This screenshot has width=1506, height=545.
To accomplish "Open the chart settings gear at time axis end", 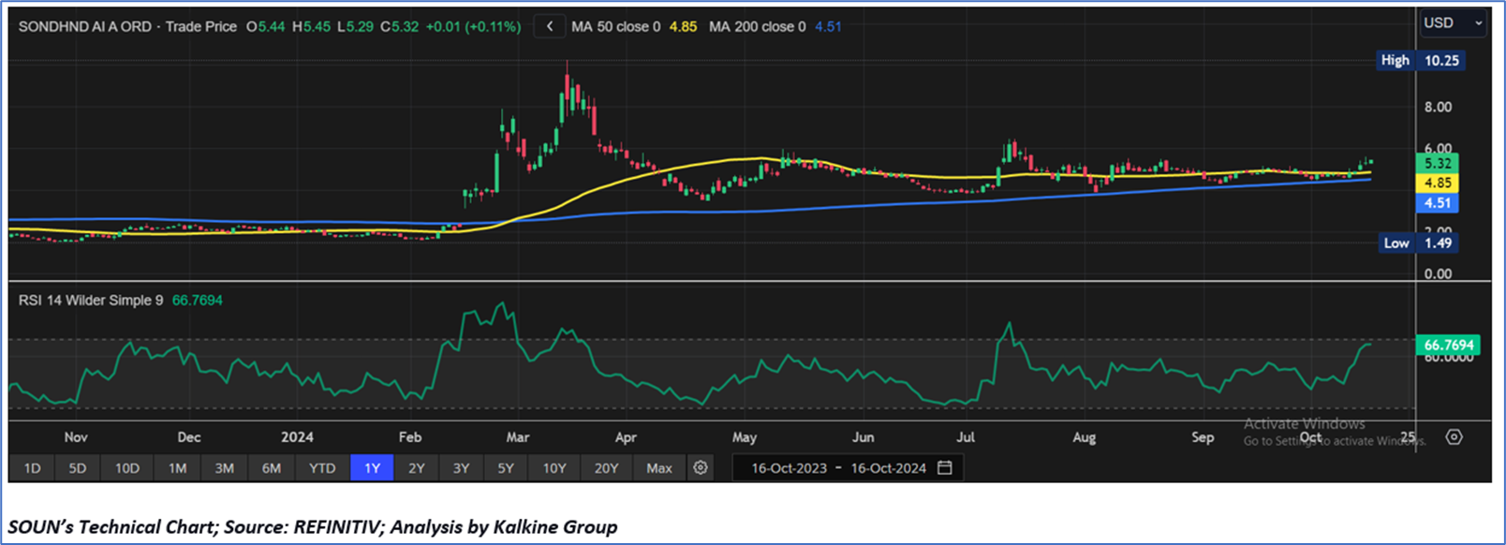I will [1454, 436].
